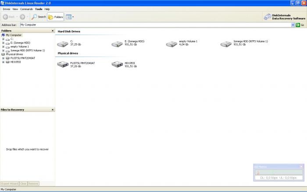Select C: in the folder tree

[12, 39]
